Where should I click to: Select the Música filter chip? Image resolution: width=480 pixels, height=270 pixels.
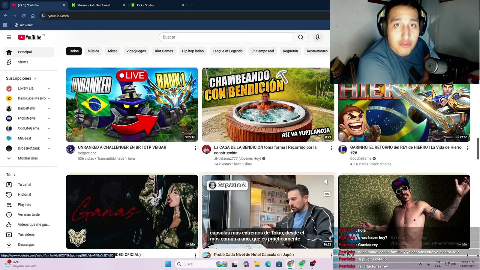pos(93,51)
